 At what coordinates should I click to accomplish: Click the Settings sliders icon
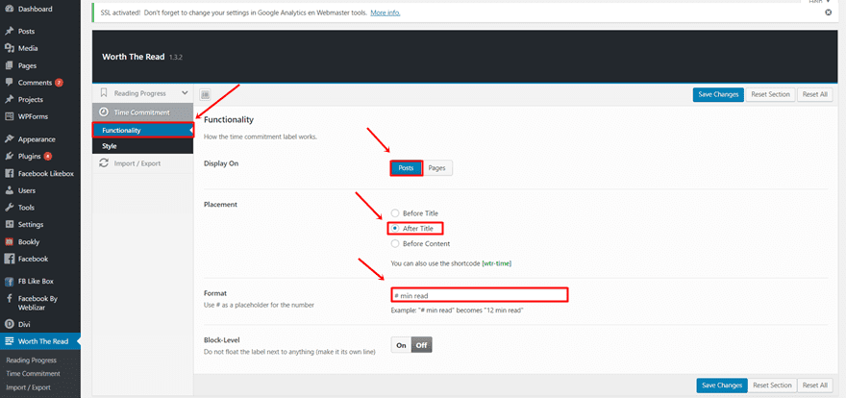click(x=10, y=224)
